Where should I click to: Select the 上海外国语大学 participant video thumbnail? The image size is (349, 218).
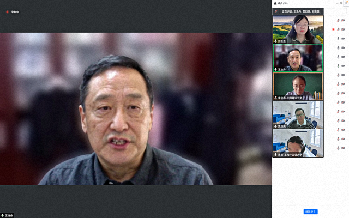point(298,143)
